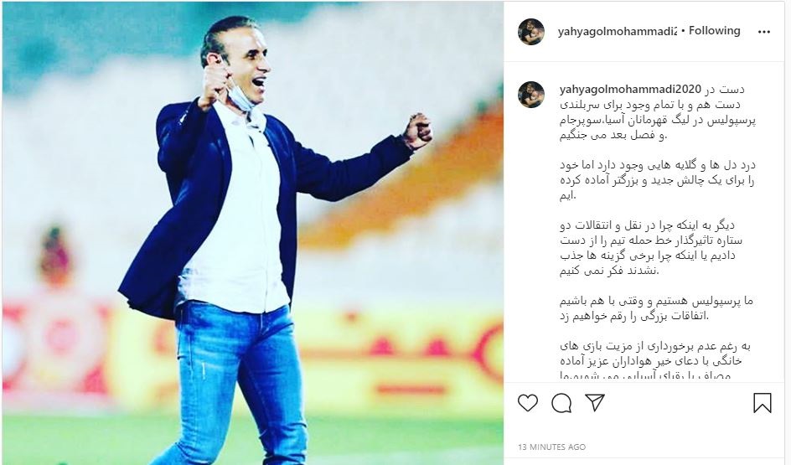The height and width of the screenshot is (465, 791).
Task: Click the second caption paragraph starting درد دل
Action: click(657, 180)
